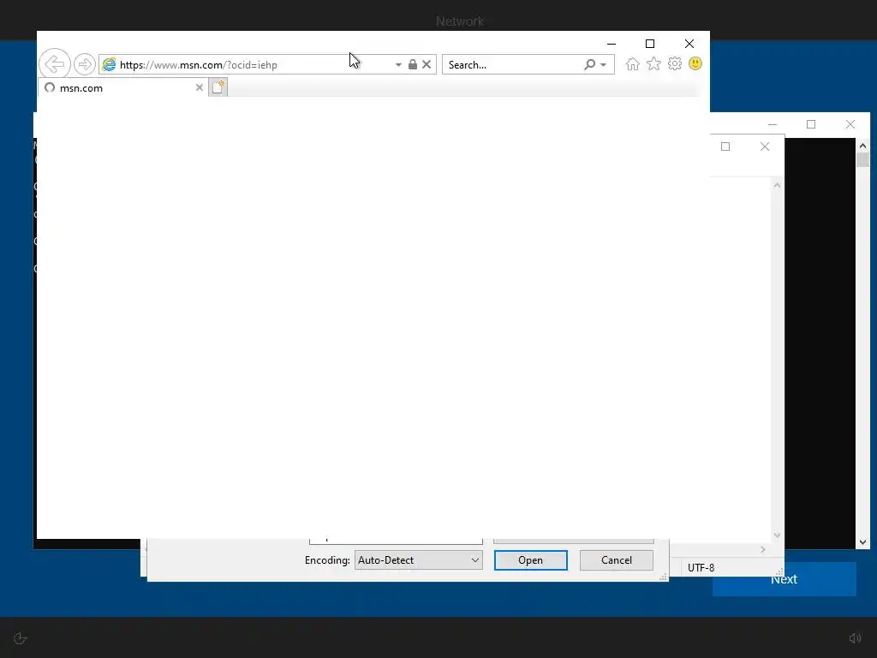This screenshot has width=877, height=658.
Task: Click the Open button in file dialog
Action: (531, 560)
